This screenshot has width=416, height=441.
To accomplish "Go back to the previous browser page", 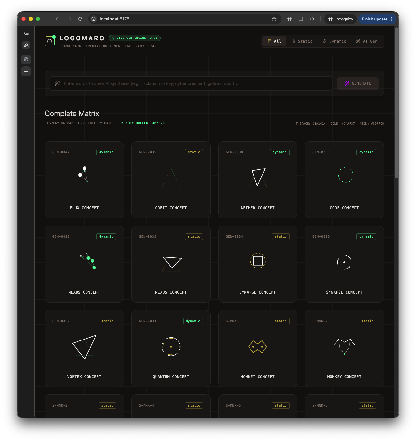I will pyautogui.click(x=58, y=19).
